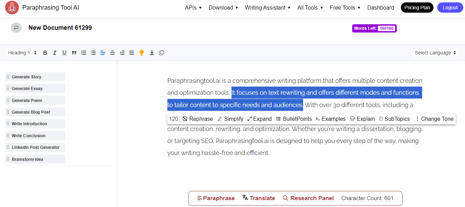The width and height of the screenshot is (465, 207).
Task: Explain the selected text
Action: coord(362,119)
